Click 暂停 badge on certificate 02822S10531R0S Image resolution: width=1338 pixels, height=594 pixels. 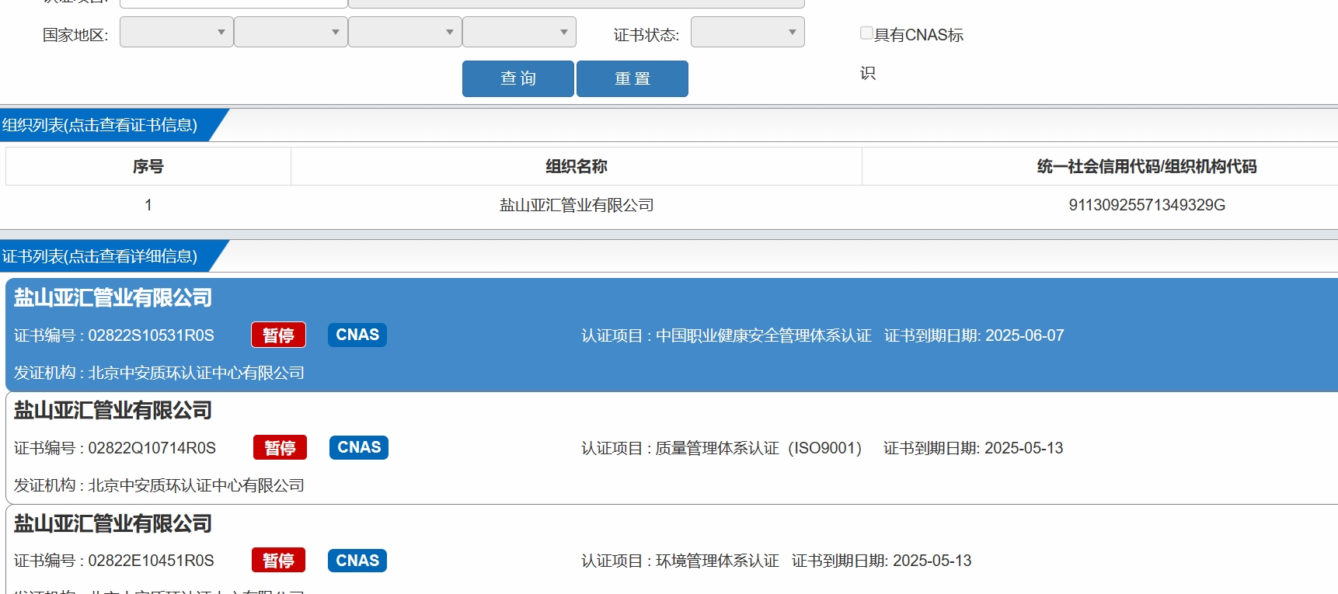(278, 335)
